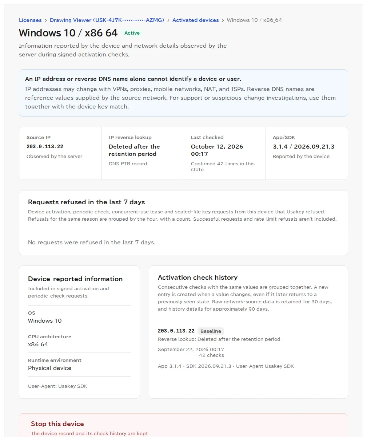Click 'Deleted after the retention period' value
The image size is (367, 437).
tap(134, 150)
